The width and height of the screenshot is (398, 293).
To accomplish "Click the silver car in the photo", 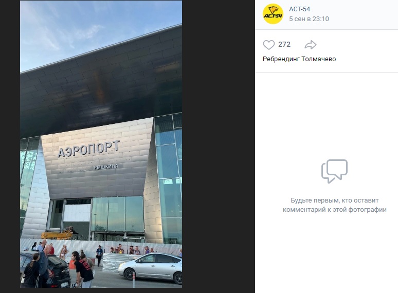I will [150, 268].
